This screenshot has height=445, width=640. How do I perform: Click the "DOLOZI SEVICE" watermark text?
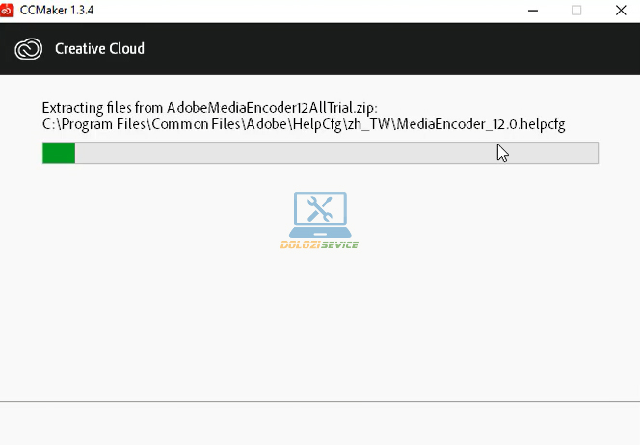click(x=319, y=245)
